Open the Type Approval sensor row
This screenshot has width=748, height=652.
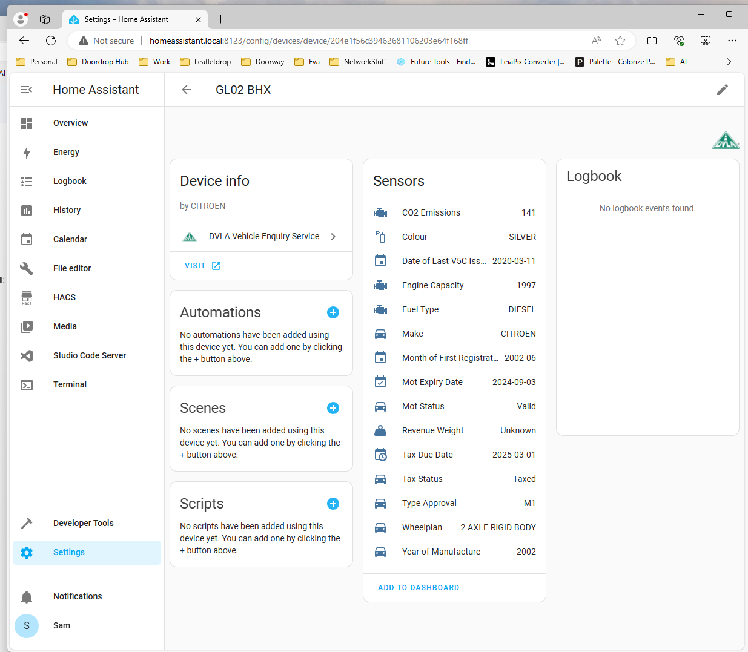click(454, 503)
